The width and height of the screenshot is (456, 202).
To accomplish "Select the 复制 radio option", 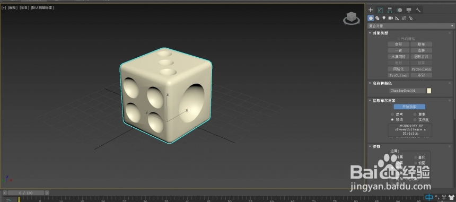I will [415, 115].
